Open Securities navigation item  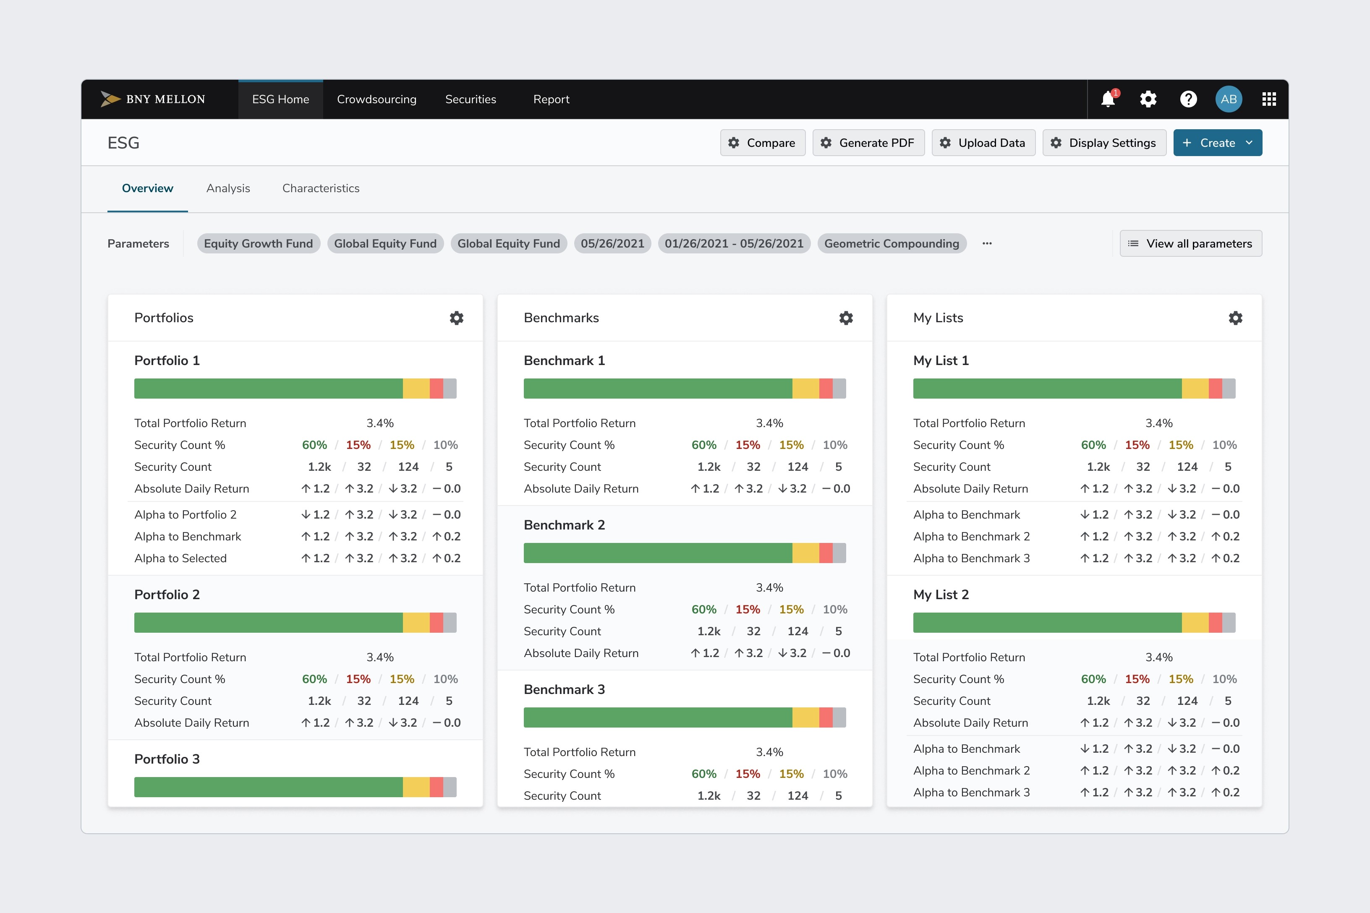click(x=471, y=99)
